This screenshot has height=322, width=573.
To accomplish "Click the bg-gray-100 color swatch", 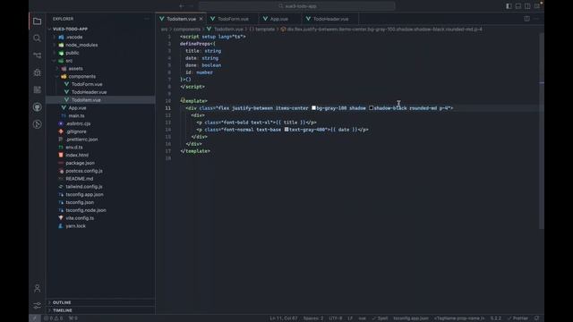I will [x=313, y=108].
